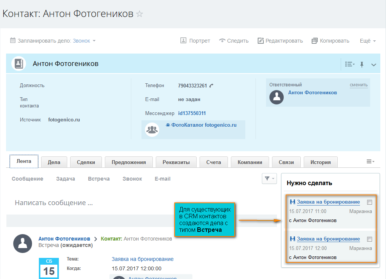Screen dimensions: 386x279
Task: Click the сменить link for responsible person
Action: [x=358, y=85]
